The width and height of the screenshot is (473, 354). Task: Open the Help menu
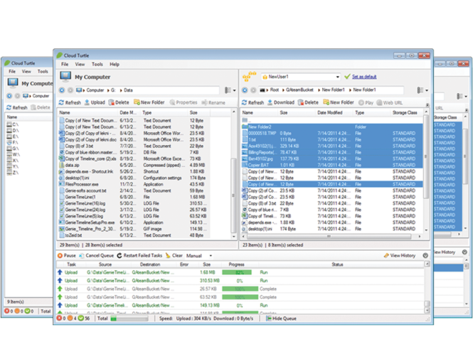coord(115,64)
